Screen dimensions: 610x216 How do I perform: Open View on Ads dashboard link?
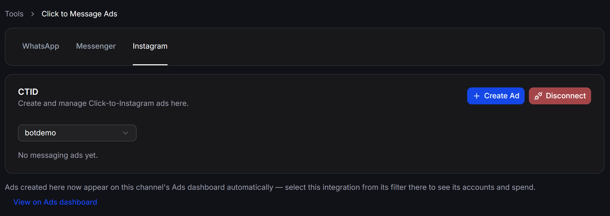(55, 202)
